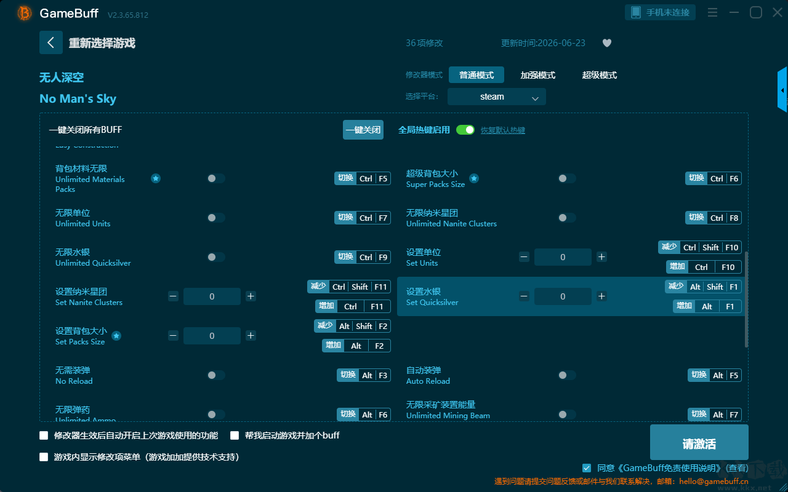The height and width of the screenshot is (492, 788).
Task: Decrease Set Units value with minus
Action: 524,257
